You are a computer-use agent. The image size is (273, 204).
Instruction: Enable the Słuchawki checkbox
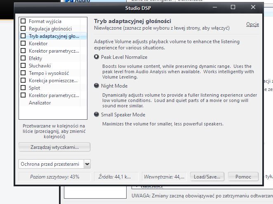click(x=23, y=66)
